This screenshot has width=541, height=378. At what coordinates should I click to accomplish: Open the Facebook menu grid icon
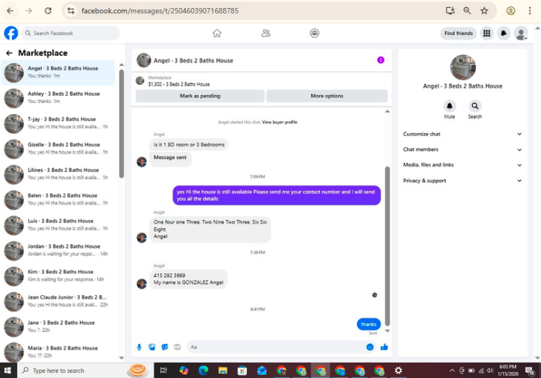pos(487,33)
